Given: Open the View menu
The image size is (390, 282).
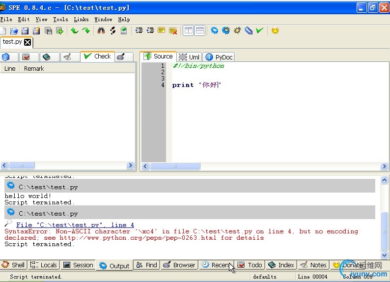Looking at the screenshot, I should click(41, 19).
